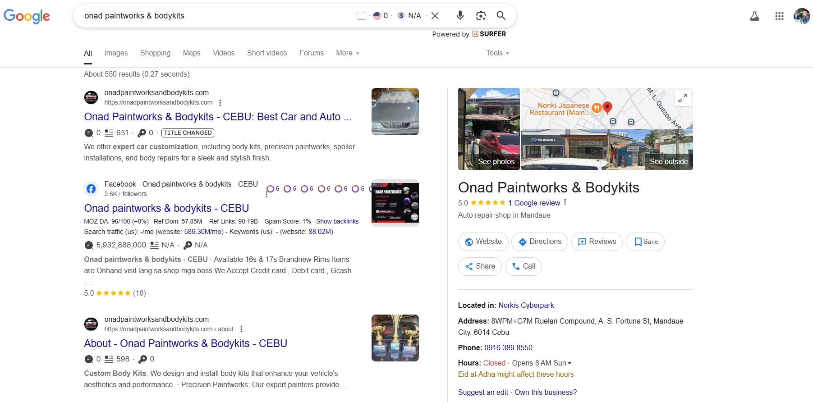Click the Share button
The width and height of the screenshot is (813, 402).
coord(480,266)
